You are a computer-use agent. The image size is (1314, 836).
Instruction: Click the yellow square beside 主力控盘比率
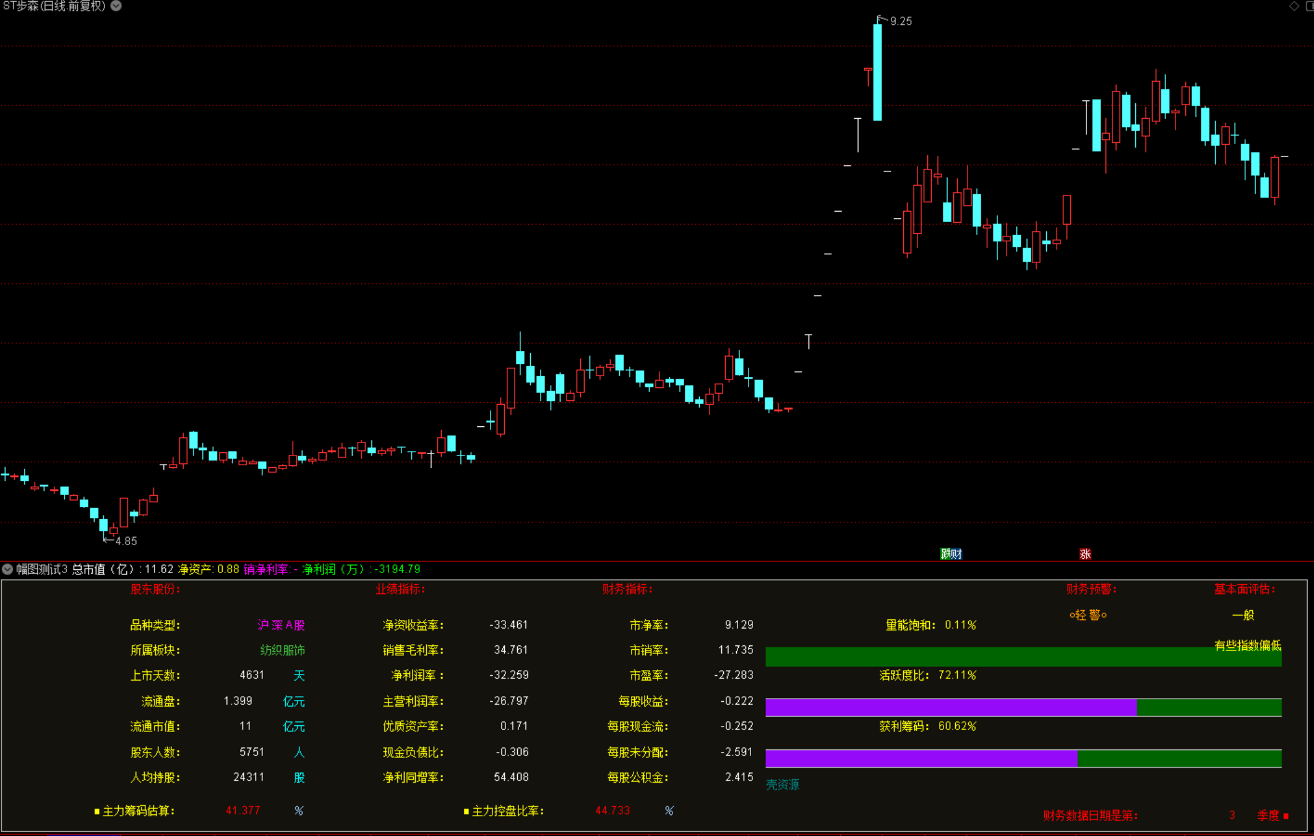point(466,811)
